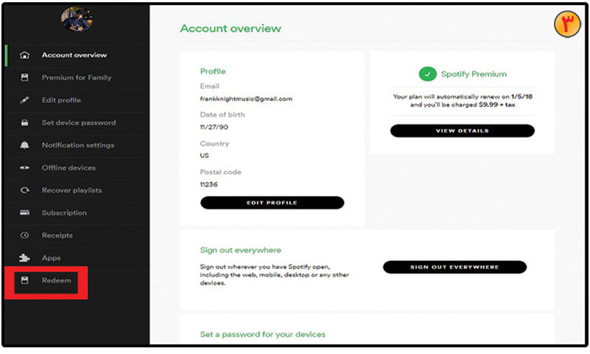Viewport: 590px width, 354px height.
Task: Click the lock icon for device password
Action: [x=24, y=122]
